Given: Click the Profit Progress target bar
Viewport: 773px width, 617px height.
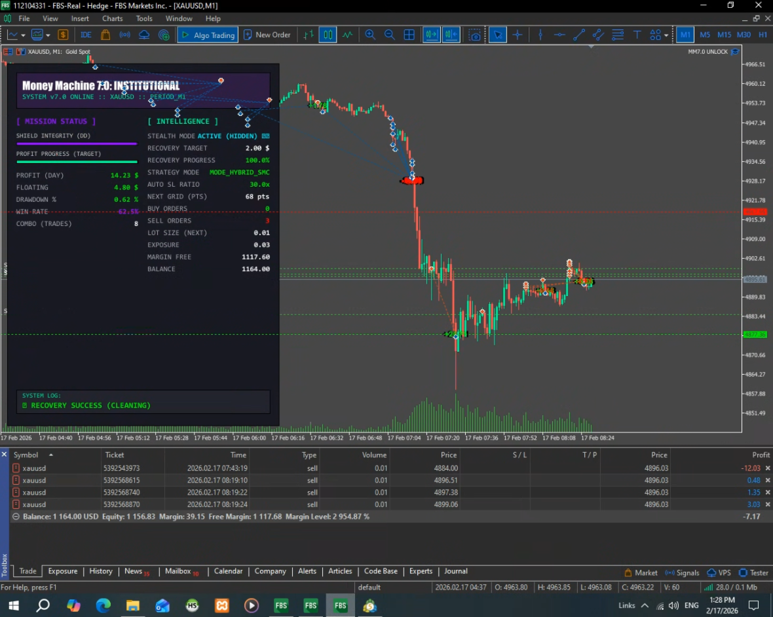Looking at the screenshot, I should coord(77,162).
